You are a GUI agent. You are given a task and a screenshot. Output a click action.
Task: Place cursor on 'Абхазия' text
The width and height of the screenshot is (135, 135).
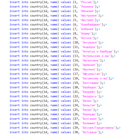87,11
